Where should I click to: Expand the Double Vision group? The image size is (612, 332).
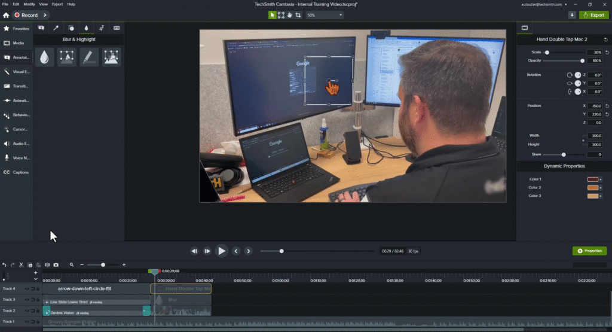click(x=47, y=313)
